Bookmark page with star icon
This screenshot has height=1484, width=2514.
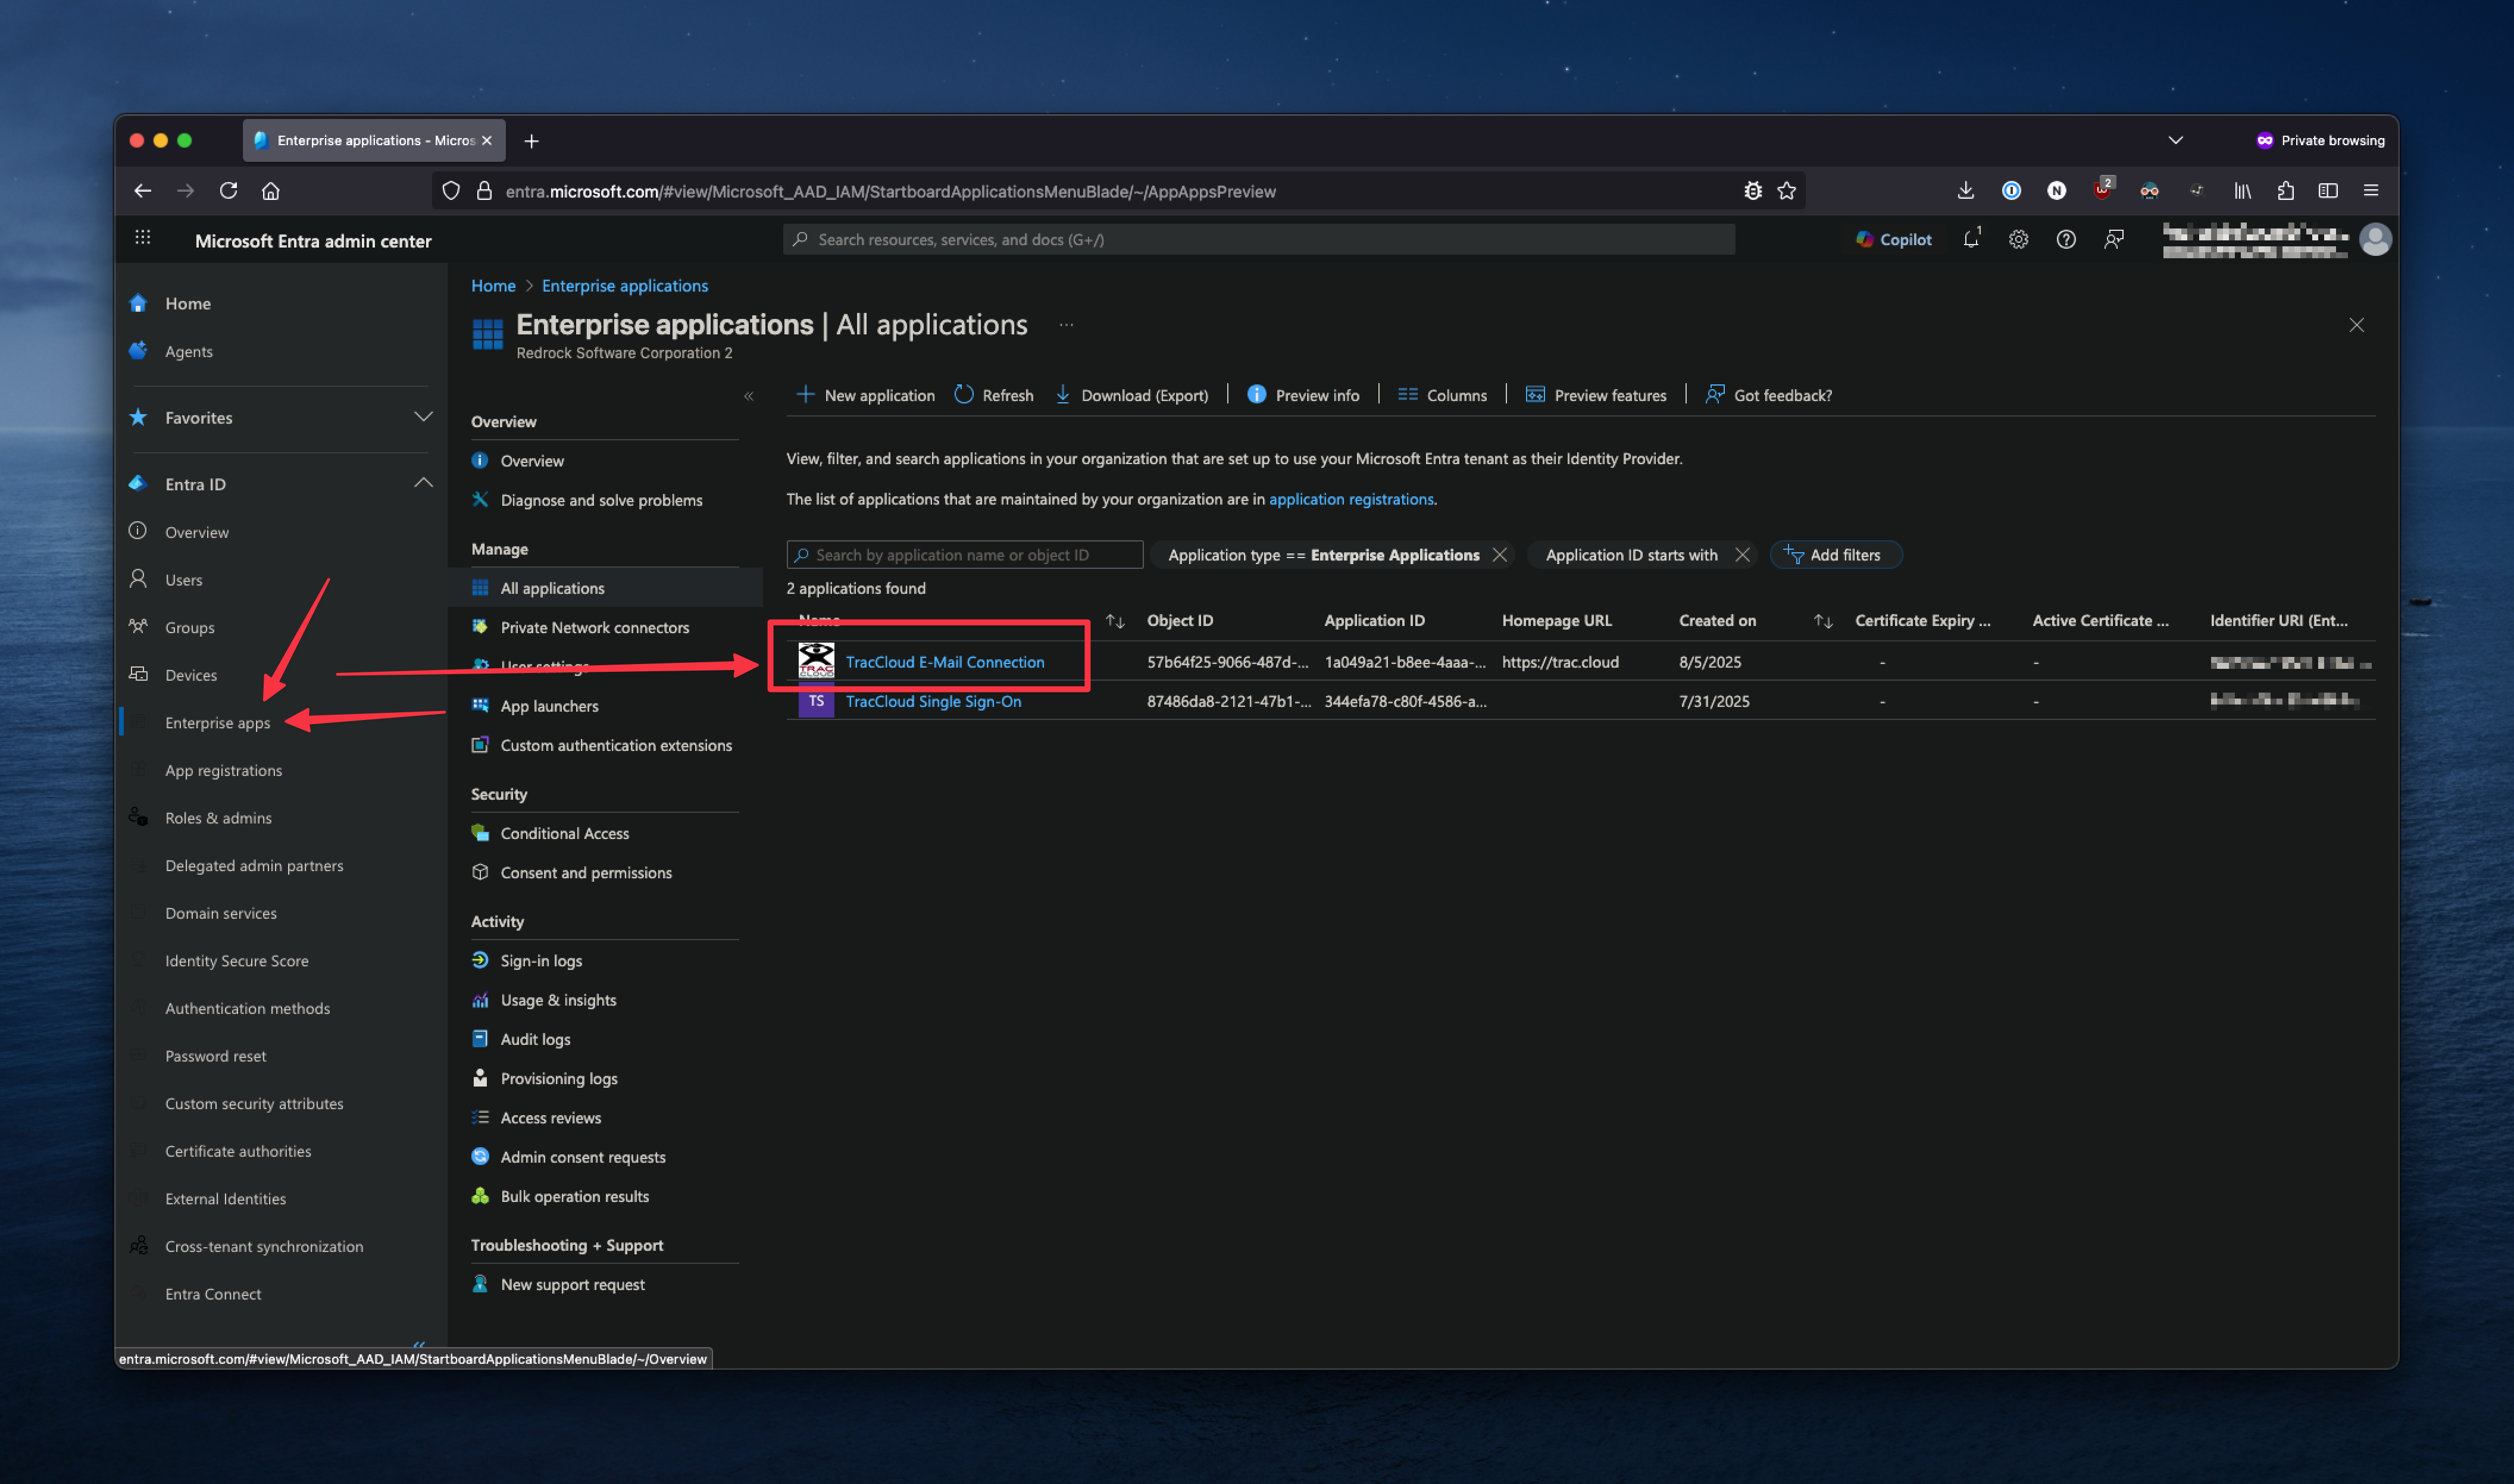click(x=1787, y=191)
